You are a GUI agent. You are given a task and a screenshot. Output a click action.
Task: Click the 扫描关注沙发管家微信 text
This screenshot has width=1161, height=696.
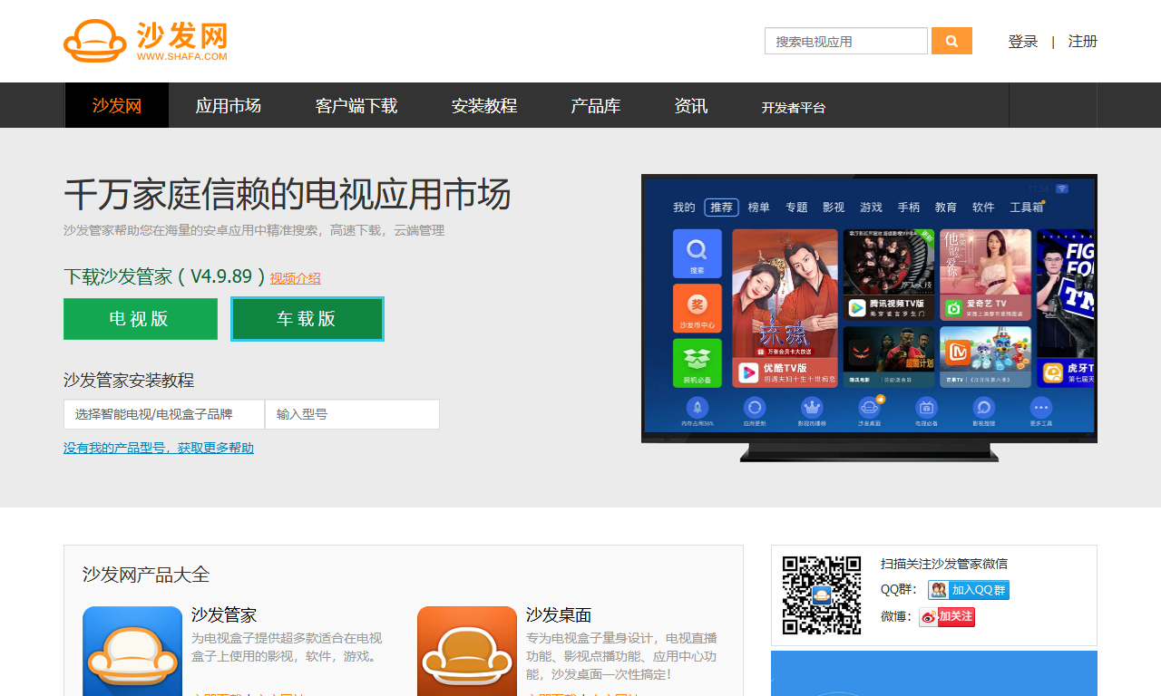click(944, 564)
